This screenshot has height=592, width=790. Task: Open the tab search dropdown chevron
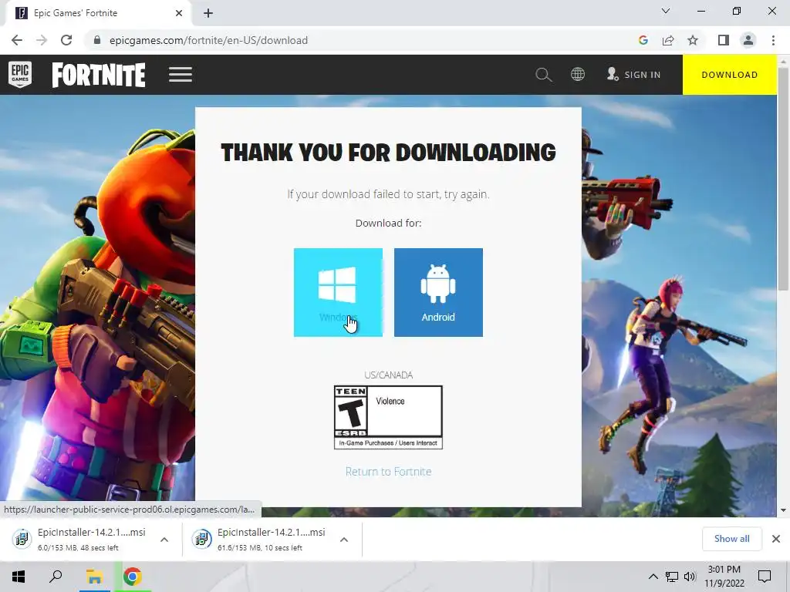click(x=666, y=11)
